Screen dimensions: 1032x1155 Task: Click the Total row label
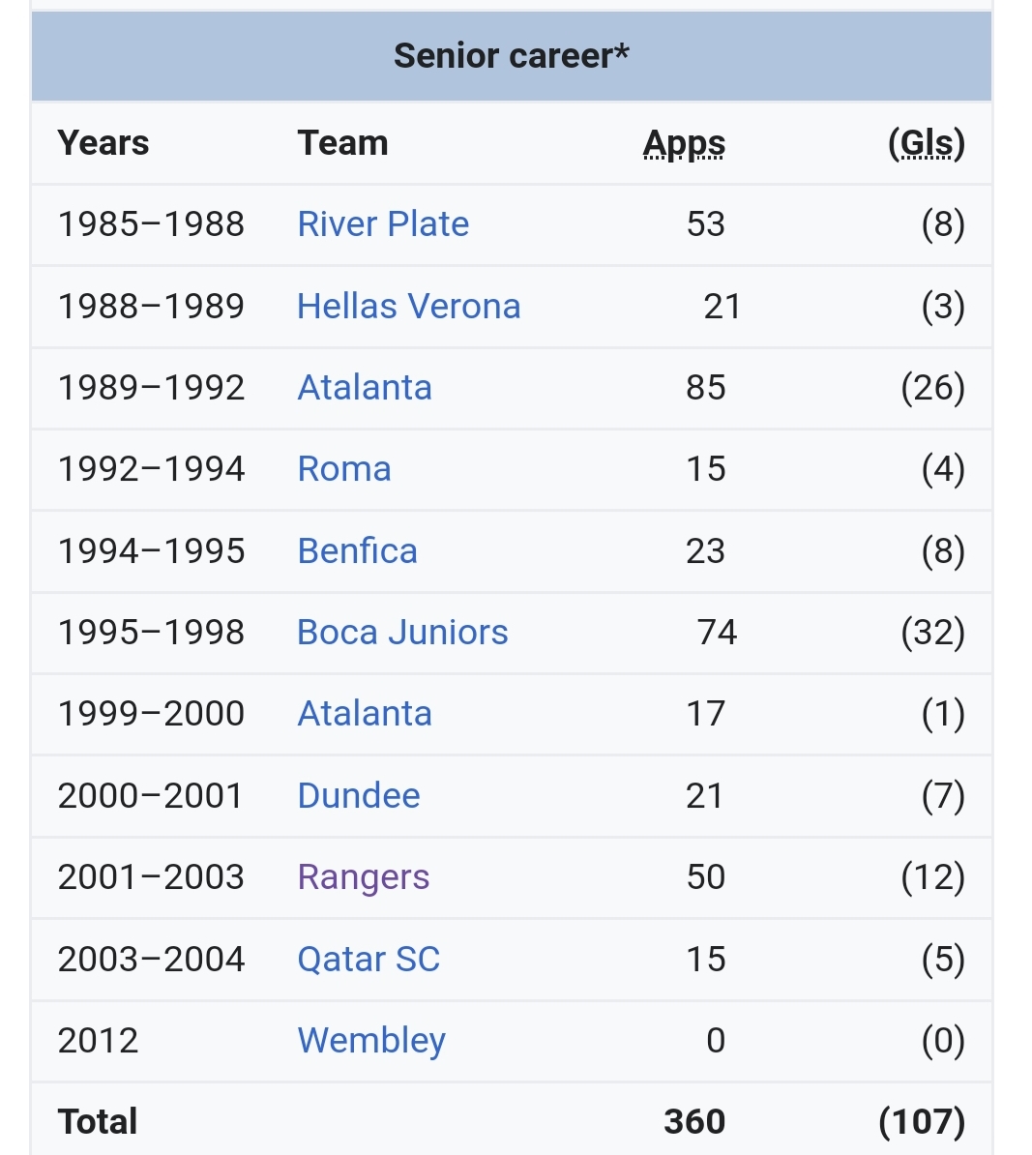[98, 1122]
